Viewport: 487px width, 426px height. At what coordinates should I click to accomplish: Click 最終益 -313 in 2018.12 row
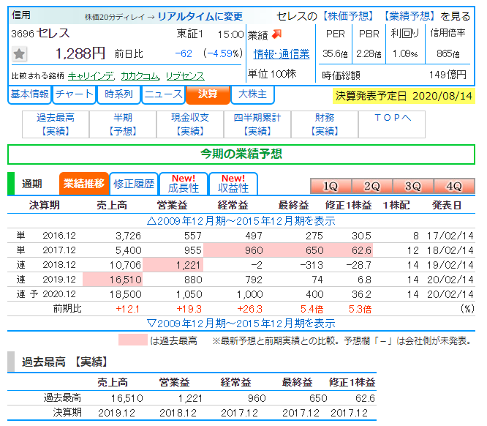[312, 265]
